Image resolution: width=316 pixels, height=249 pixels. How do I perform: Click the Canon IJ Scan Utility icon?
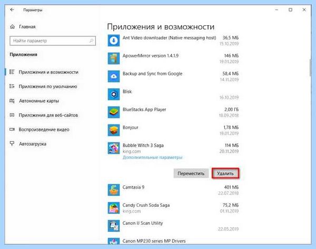(x=114, y=226)
